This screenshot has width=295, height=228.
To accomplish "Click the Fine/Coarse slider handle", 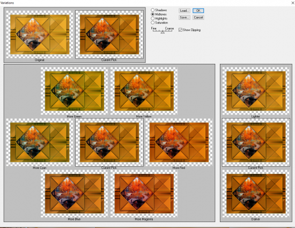I will tap(163, 32).
